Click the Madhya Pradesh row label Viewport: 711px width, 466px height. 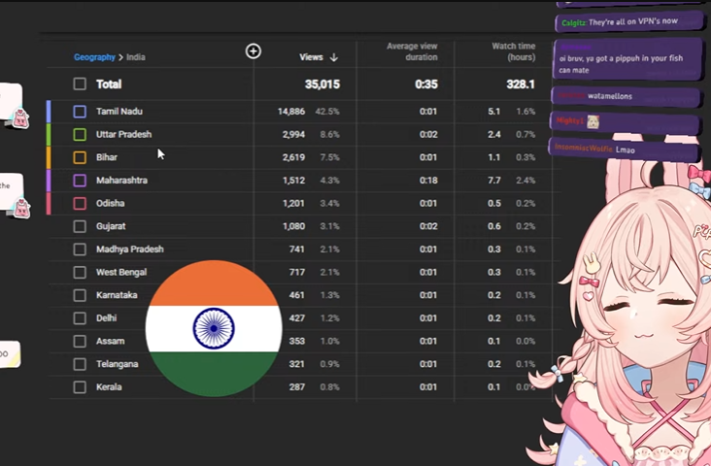[130, 250]
